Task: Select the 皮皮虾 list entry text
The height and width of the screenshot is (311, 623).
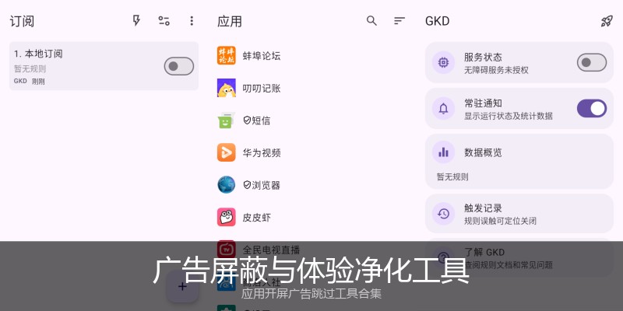Action: pyautogui.click(x=257, y=218)
